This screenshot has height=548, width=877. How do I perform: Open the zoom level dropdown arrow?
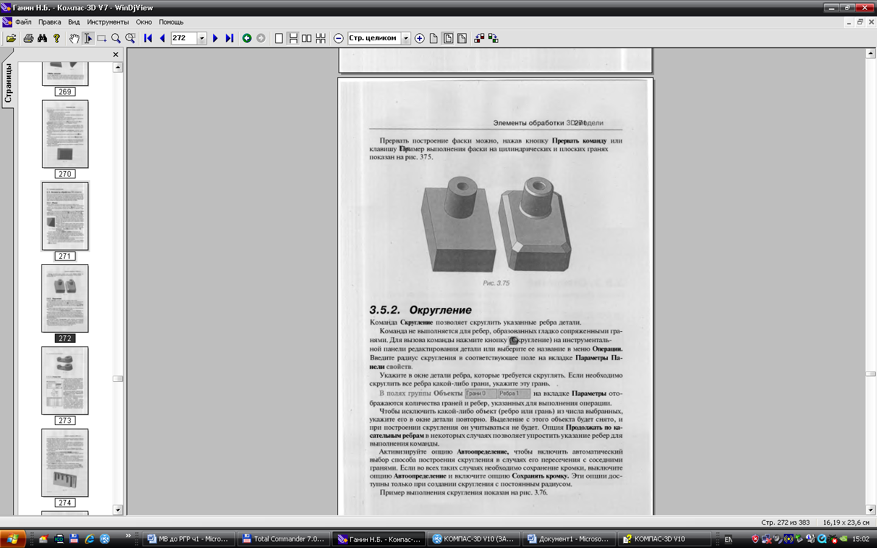click(406, 38)
